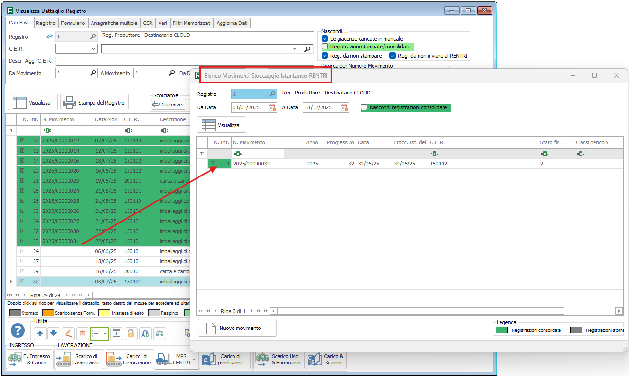This screenshot has height=376, width=629.
Task: Expand row 1 in the Stoccaggio movements grid
Action: (213, 164)
